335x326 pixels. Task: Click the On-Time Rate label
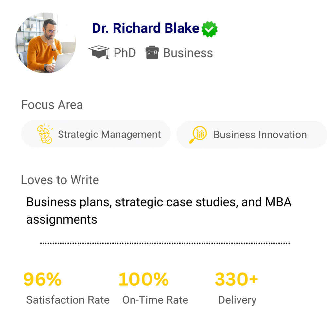[x=155, y=300]
